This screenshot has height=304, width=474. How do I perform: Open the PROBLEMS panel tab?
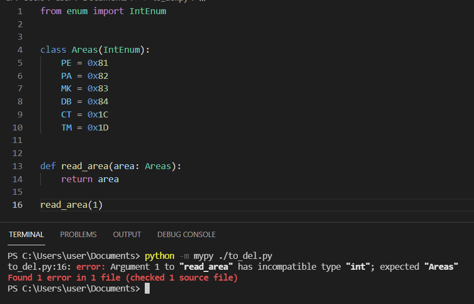[78, 234]
